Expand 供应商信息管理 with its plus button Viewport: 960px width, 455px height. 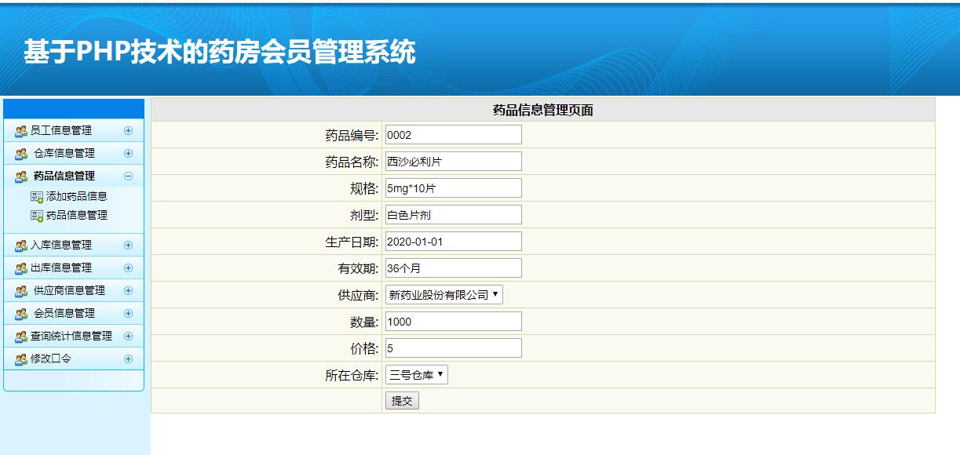coord(129,291)
